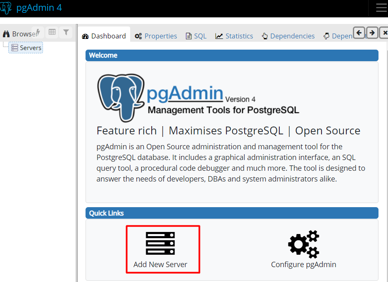Open the hamburger menu in top bar
The image size is (388, 282).
[381, 8]
